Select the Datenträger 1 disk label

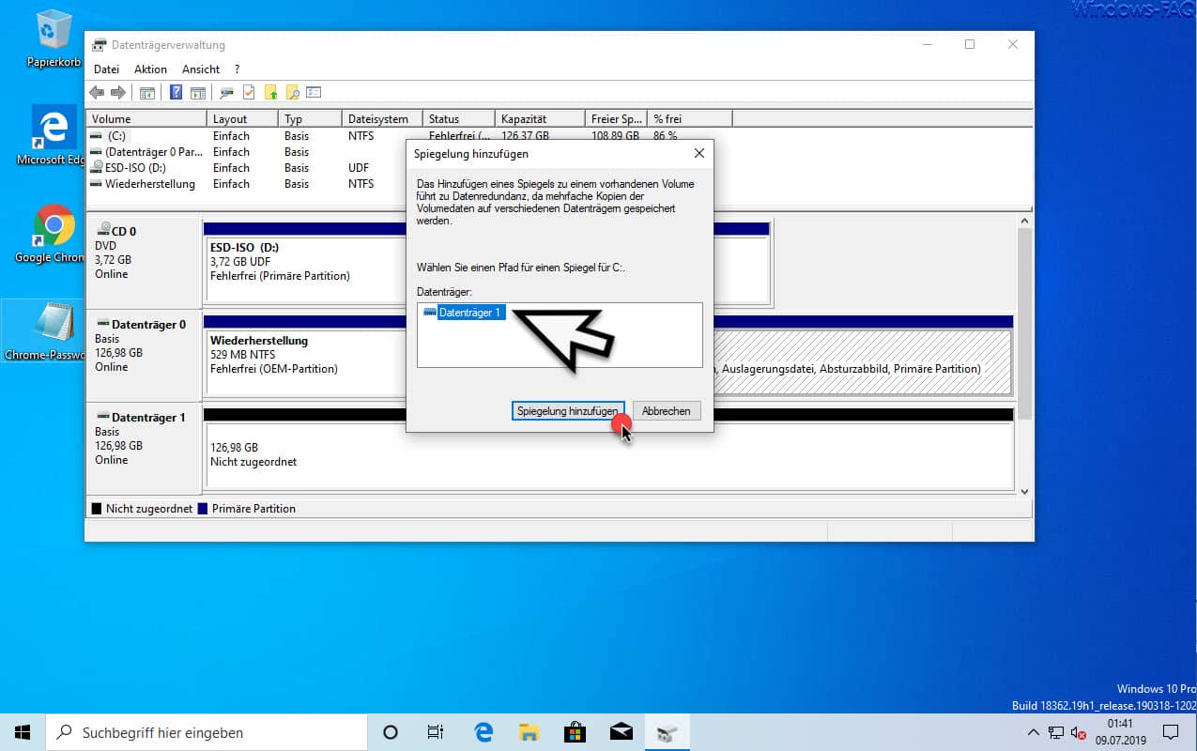144,449
